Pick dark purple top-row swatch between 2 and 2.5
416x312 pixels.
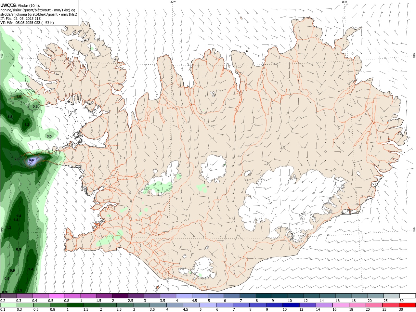pos(120,296)
